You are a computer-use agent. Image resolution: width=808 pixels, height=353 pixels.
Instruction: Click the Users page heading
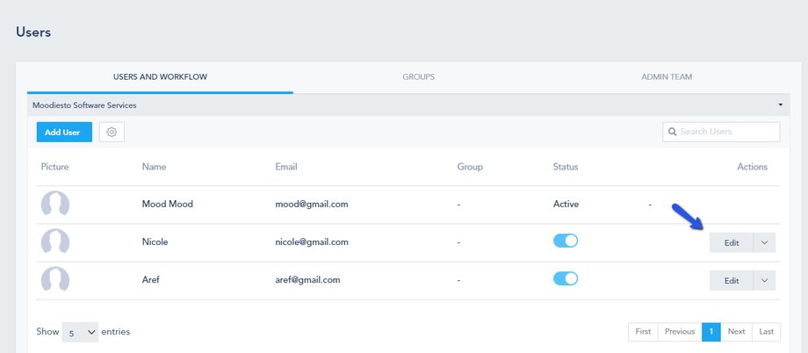click(33, 32)
